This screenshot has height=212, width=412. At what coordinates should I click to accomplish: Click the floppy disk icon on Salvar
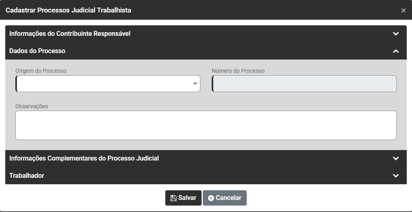(173, 198)
